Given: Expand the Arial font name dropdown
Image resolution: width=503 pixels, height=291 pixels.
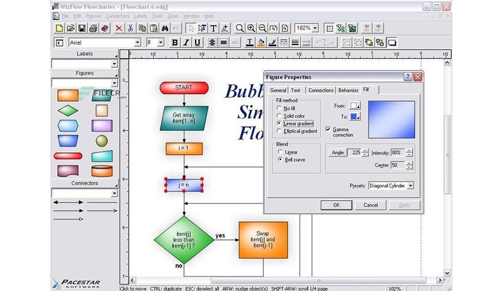Looking at the screenshot, I should coord(137,42).
